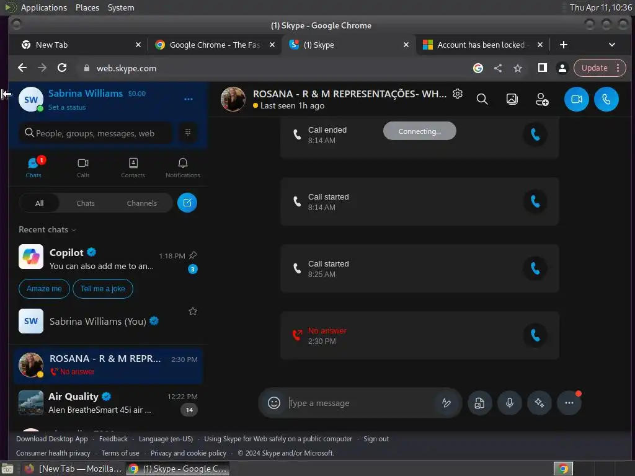
Task: Click the add files attachment icon
Action: [x=479, y=403]
